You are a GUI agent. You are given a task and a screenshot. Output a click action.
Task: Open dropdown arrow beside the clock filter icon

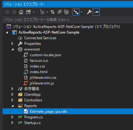(47, 12)
